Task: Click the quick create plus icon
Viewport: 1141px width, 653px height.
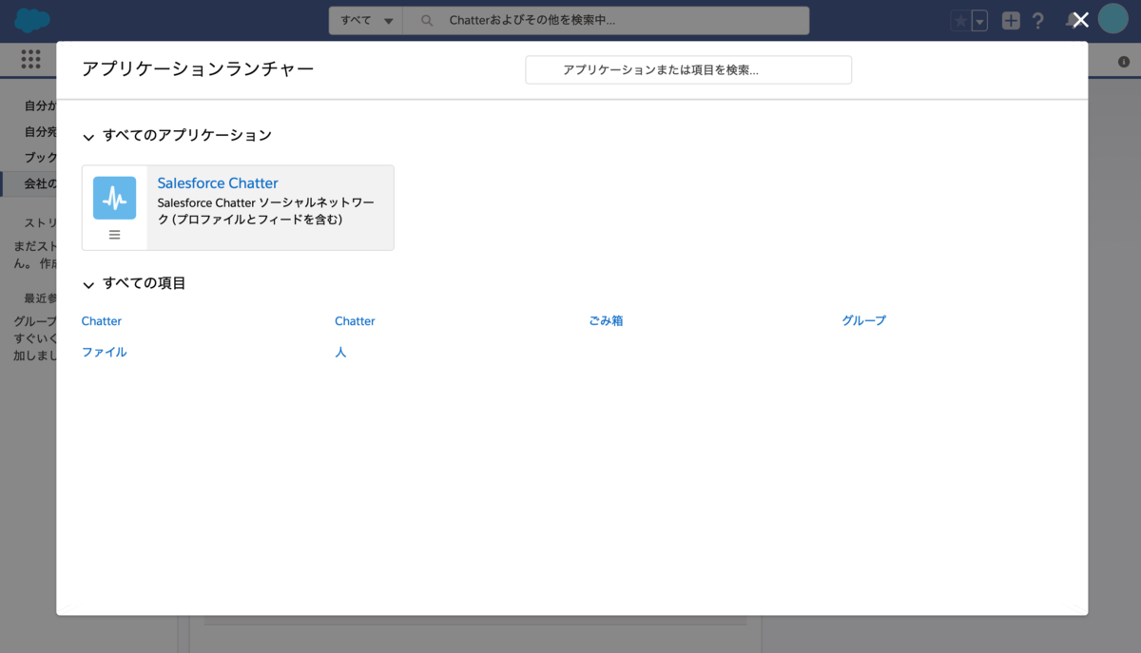Action: click(x=1011, y=19)
